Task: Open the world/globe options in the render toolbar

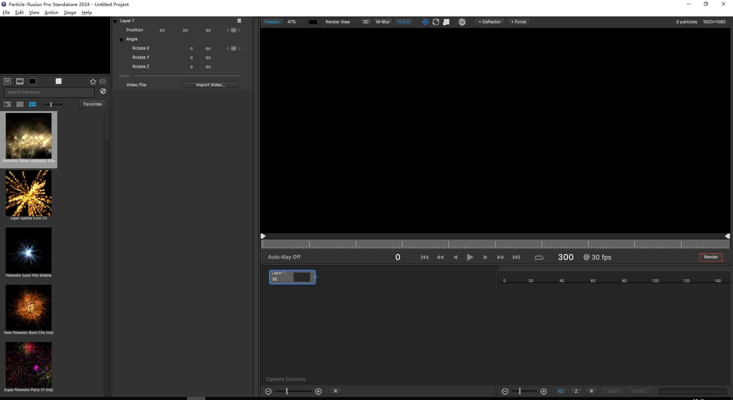Action: (x=462, y=22)
